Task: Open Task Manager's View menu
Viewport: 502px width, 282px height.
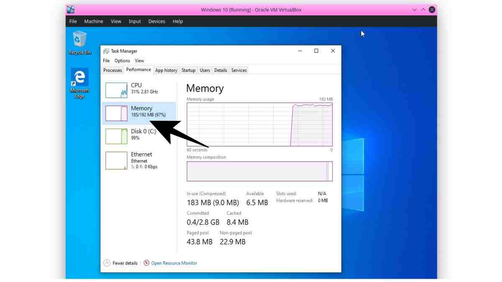Action: 139,61
